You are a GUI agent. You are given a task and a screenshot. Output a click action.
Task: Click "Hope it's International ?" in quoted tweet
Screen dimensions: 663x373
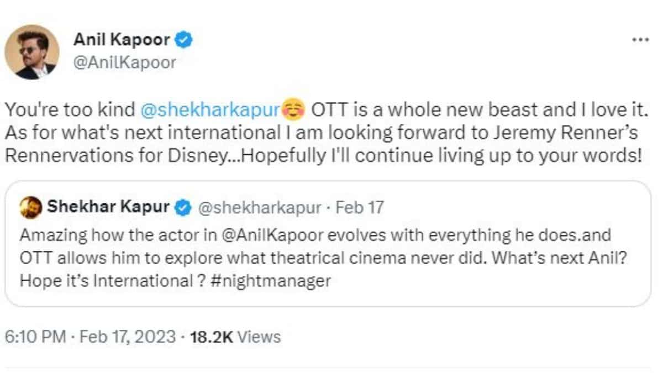pyautogui.click(x=102, y=280)
